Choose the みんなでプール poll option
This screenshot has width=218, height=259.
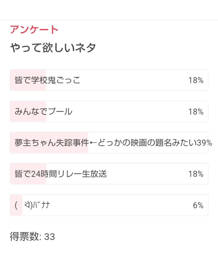click(x=44, y=112)
